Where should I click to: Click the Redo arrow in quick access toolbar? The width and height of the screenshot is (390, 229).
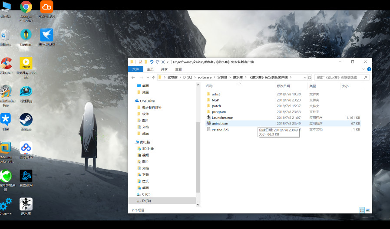(157, 62)
